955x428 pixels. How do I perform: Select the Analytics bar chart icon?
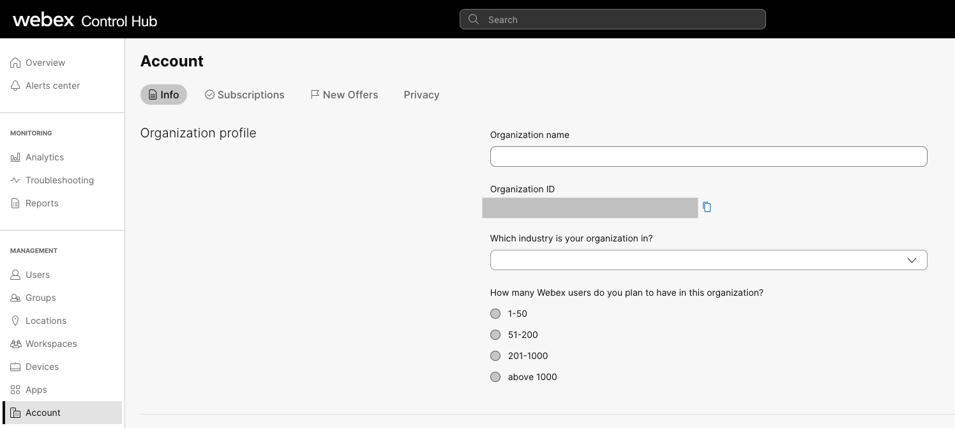click(x=15, y=157)
